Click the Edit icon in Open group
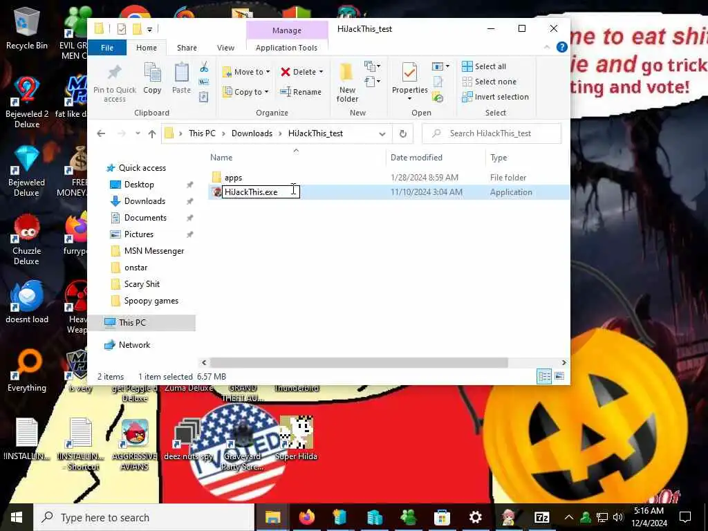The width and height of the screenshot is (708, 531). 438,82
